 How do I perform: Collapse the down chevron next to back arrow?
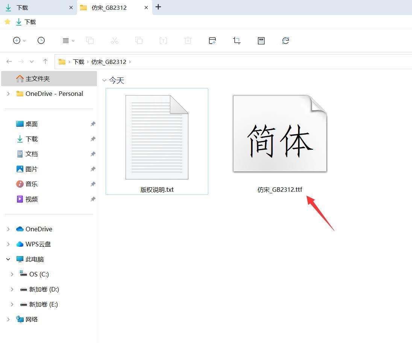pos(32,61)
